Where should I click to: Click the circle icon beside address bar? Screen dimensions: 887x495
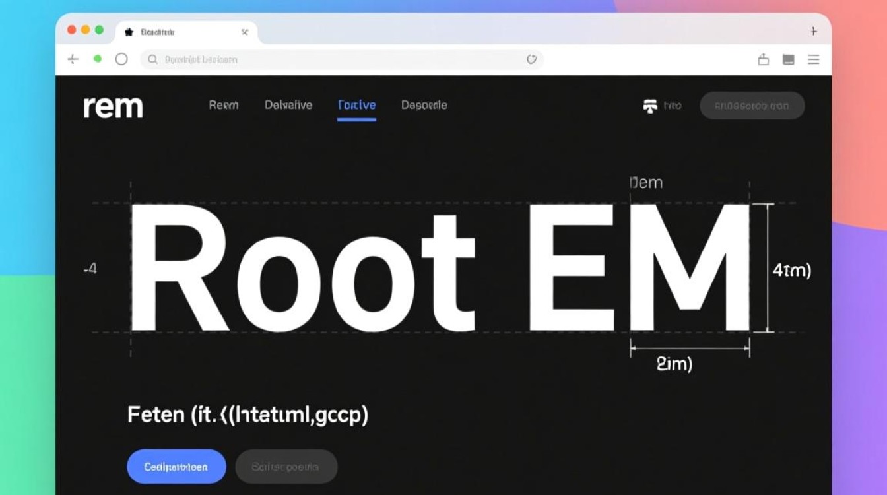coord(121,59)
